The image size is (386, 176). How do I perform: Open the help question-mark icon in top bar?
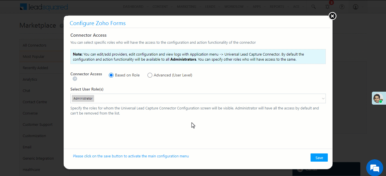(x=342, y=6)
